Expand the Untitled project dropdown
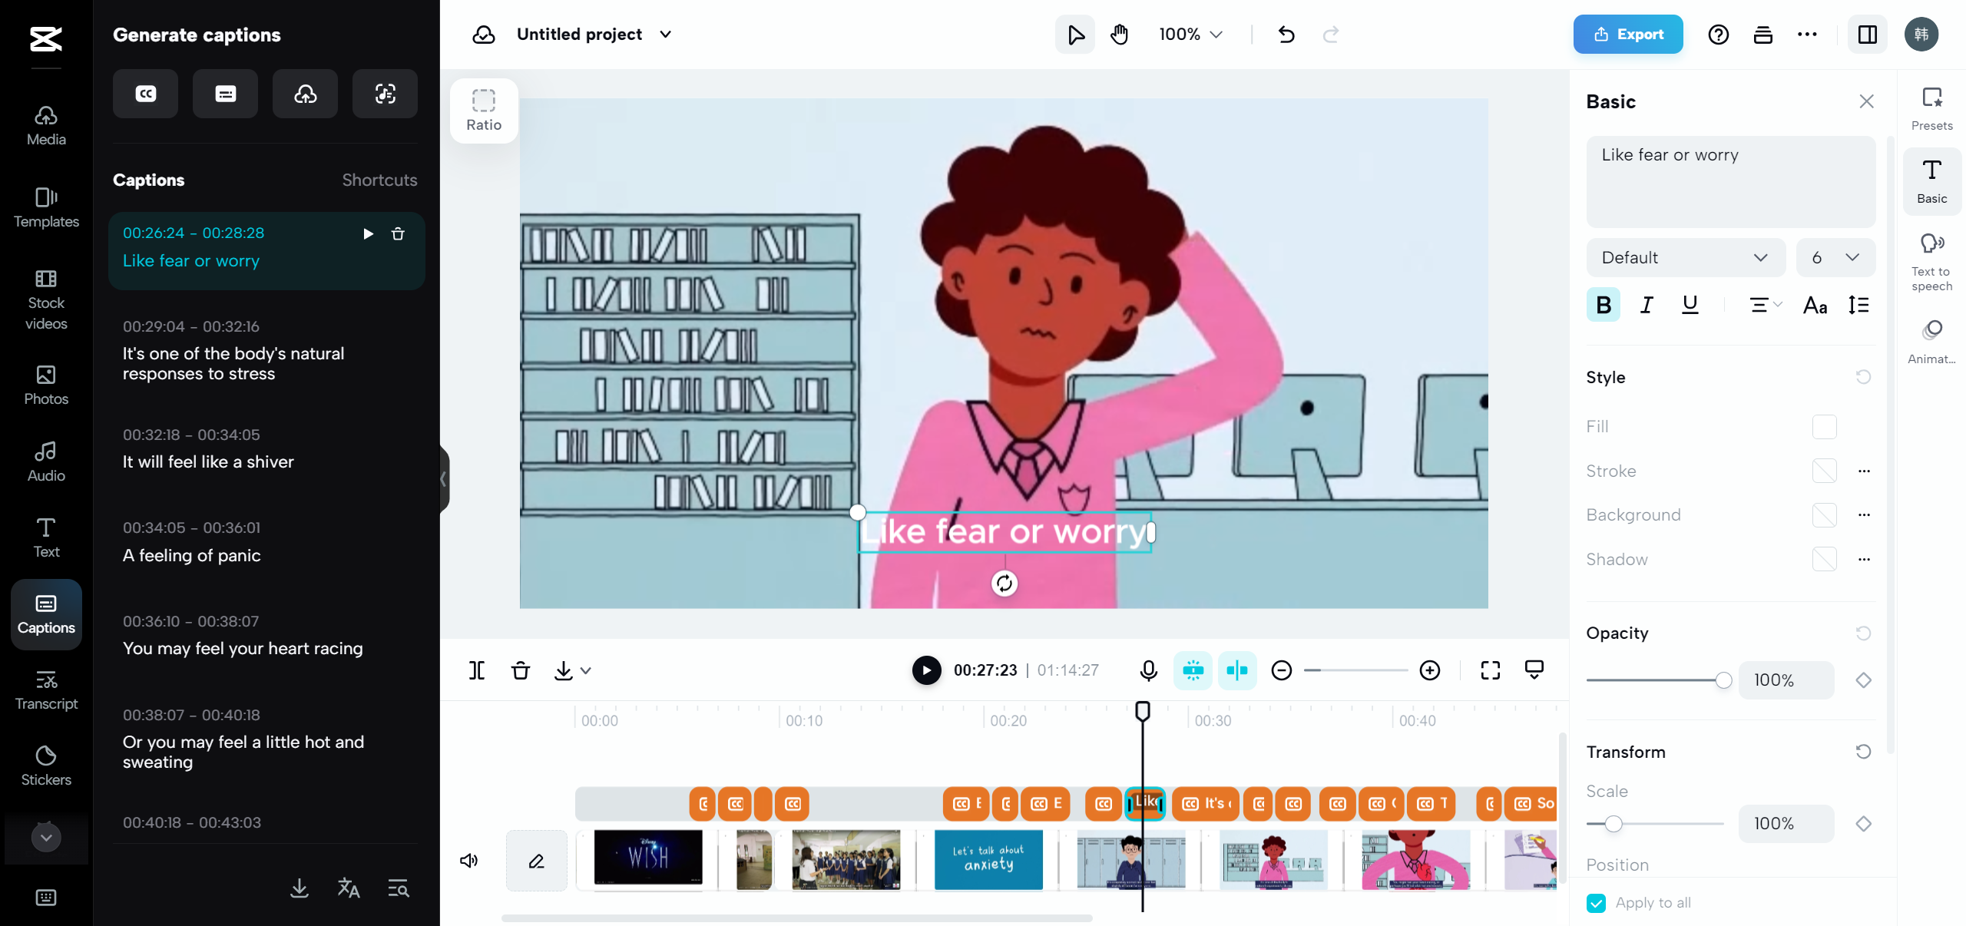This screenshot has height=926, width=1966. 665,34
